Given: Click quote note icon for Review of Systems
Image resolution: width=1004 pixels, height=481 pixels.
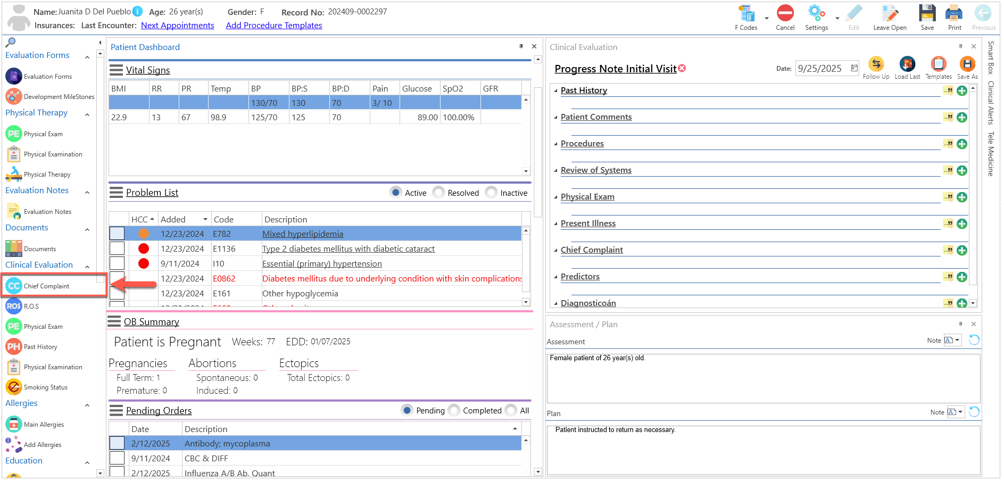Looking at the screenshot, I should point(948,170).
